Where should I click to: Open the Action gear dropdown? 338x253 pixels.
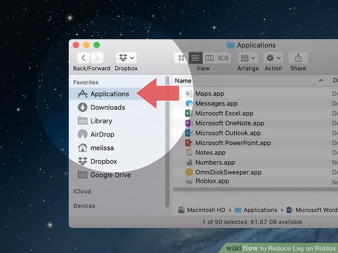(273, 58)
